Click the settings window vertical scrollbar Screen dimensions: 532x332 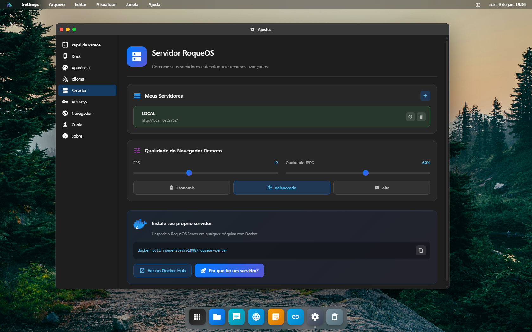(x=447, y=161)
